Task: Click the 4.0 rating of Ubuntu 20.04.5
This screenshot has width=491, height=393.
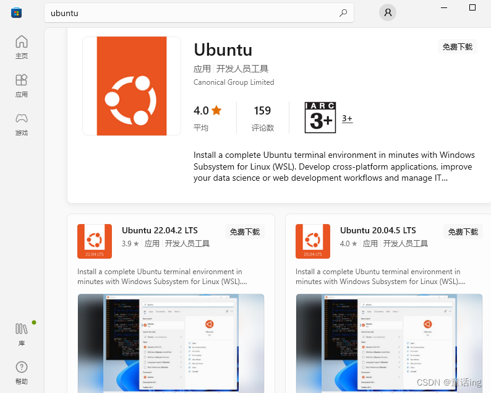Action: pos(349,243)
